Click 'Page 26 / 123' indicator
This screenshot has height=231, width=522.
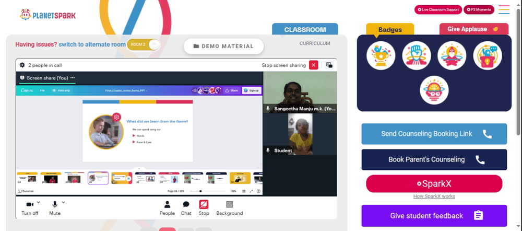click(176, 191)
